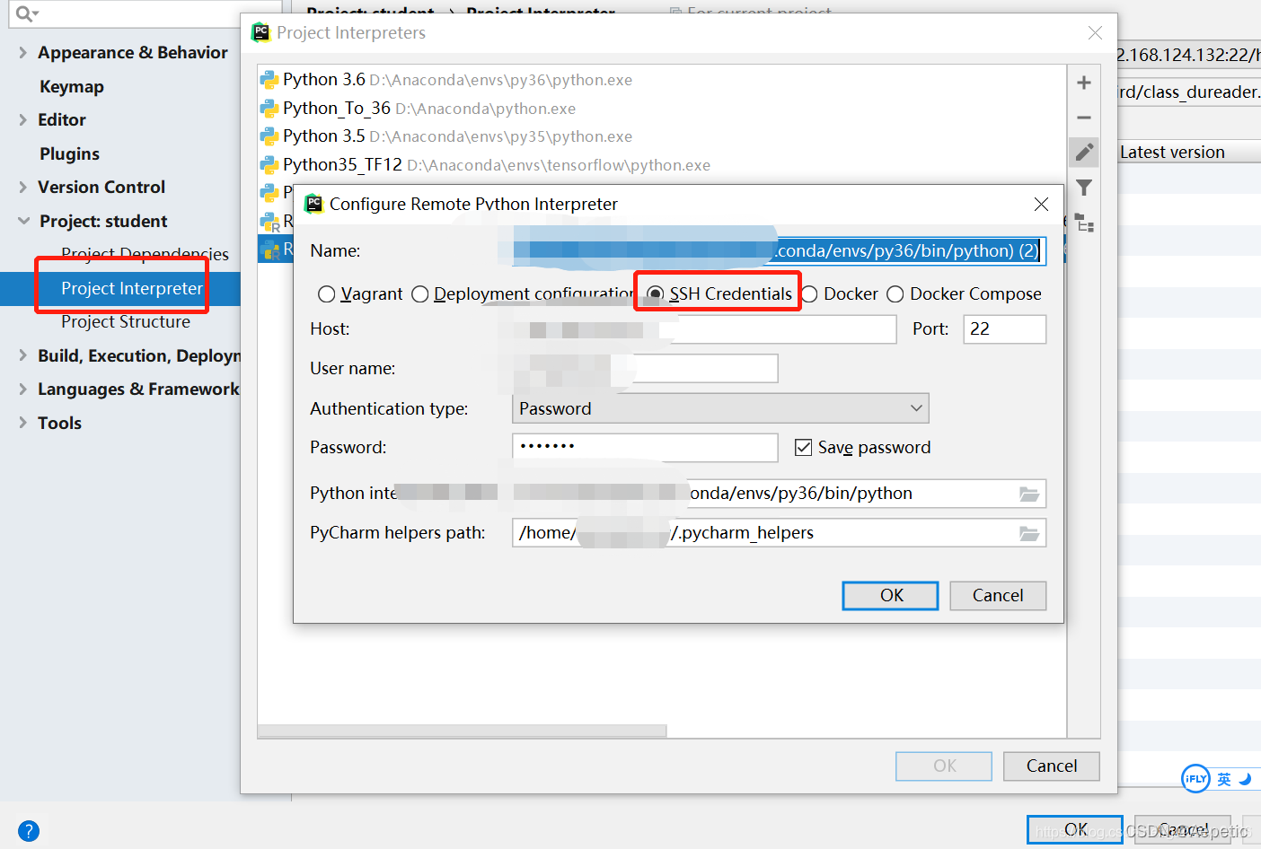Expand Build, Execution, Deployment node

coord(22,355)
